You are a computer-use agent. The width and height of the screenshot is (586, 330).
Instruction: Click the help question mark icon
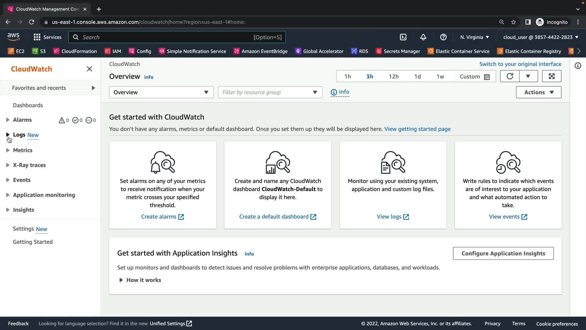[443, 37]
